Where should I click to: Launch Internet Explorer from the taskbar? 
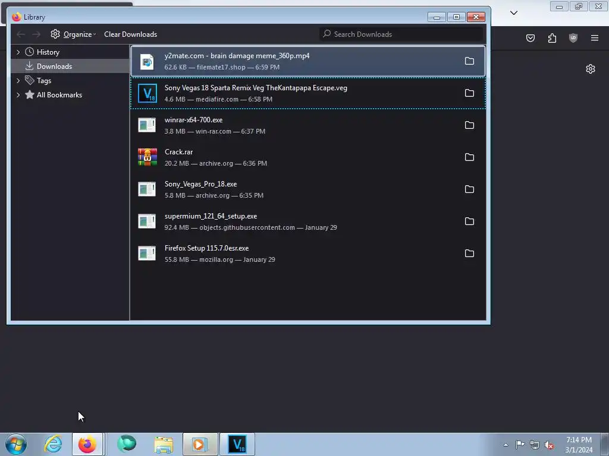[x=53, y=444]
